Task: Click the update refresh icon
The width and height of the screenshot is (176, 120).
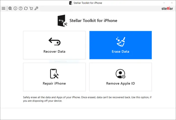Action: [x=26, y=8]
